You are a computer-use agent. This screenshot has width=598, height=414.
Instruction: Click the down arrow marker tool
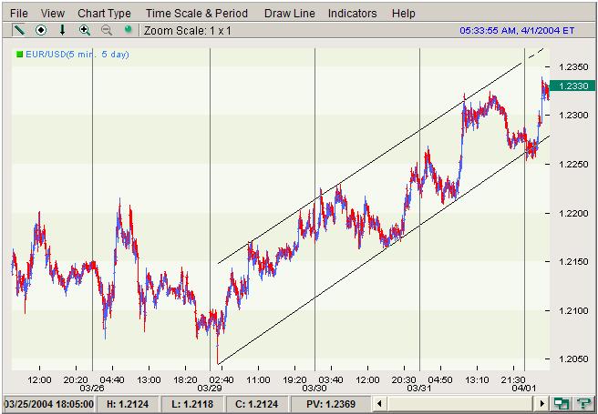click(63, 30)
